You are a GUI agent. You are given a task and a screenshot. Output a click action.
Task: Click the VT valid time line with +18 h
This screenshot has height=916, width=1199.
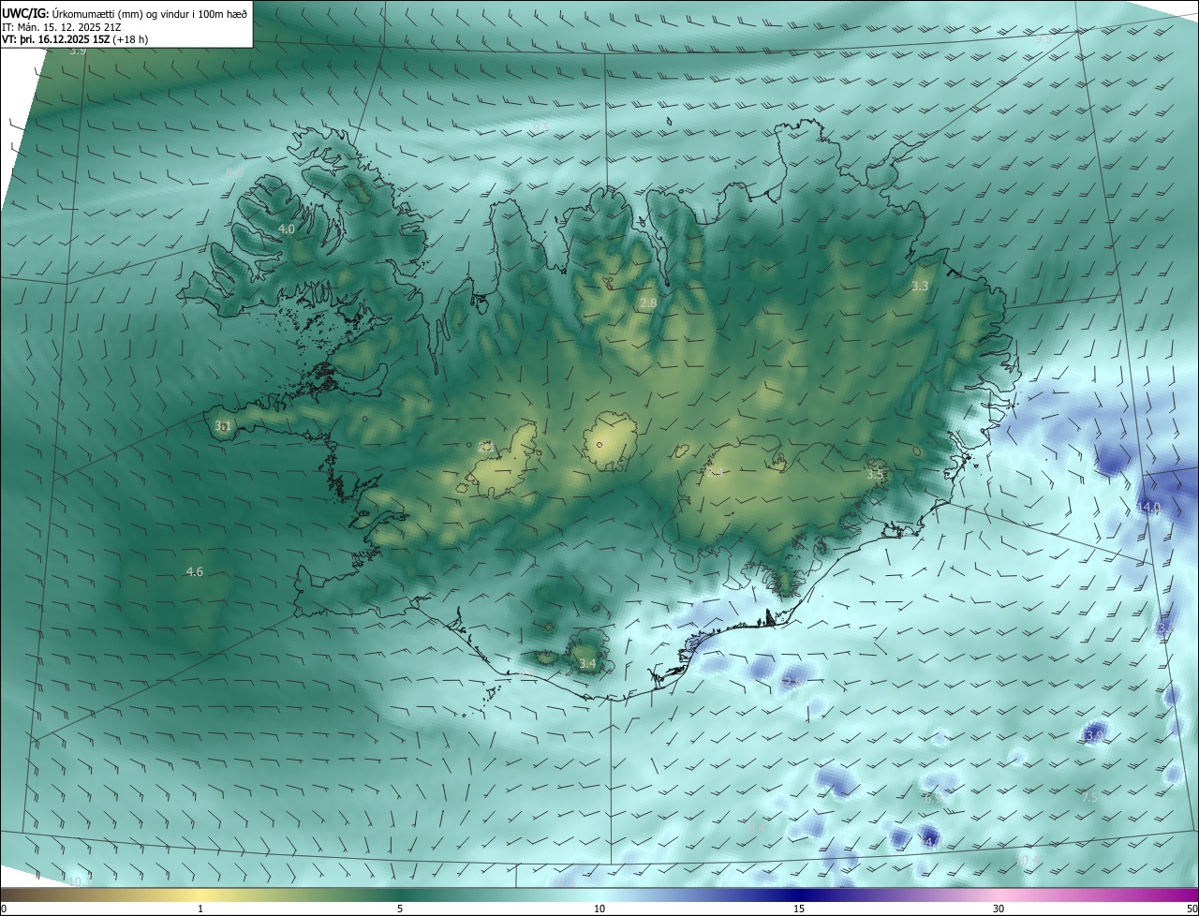point(75,39)
